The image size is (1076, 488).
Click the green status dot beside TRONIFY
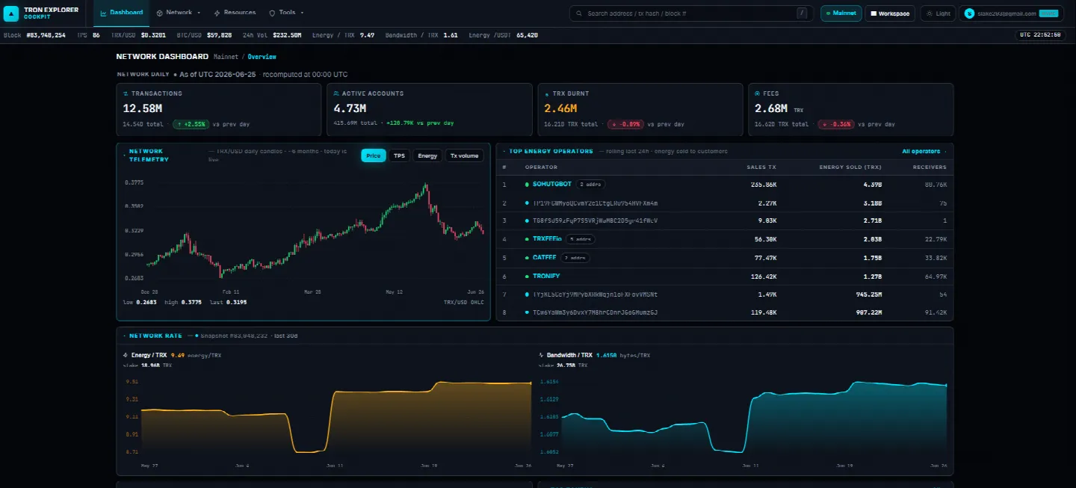coord(527,277)
